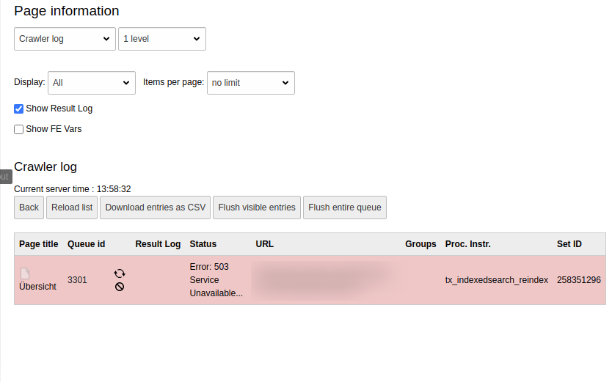This screenshot has height=382, width=612.
Task: Click the Übersicht page title cell
Action: pos(38,287)
